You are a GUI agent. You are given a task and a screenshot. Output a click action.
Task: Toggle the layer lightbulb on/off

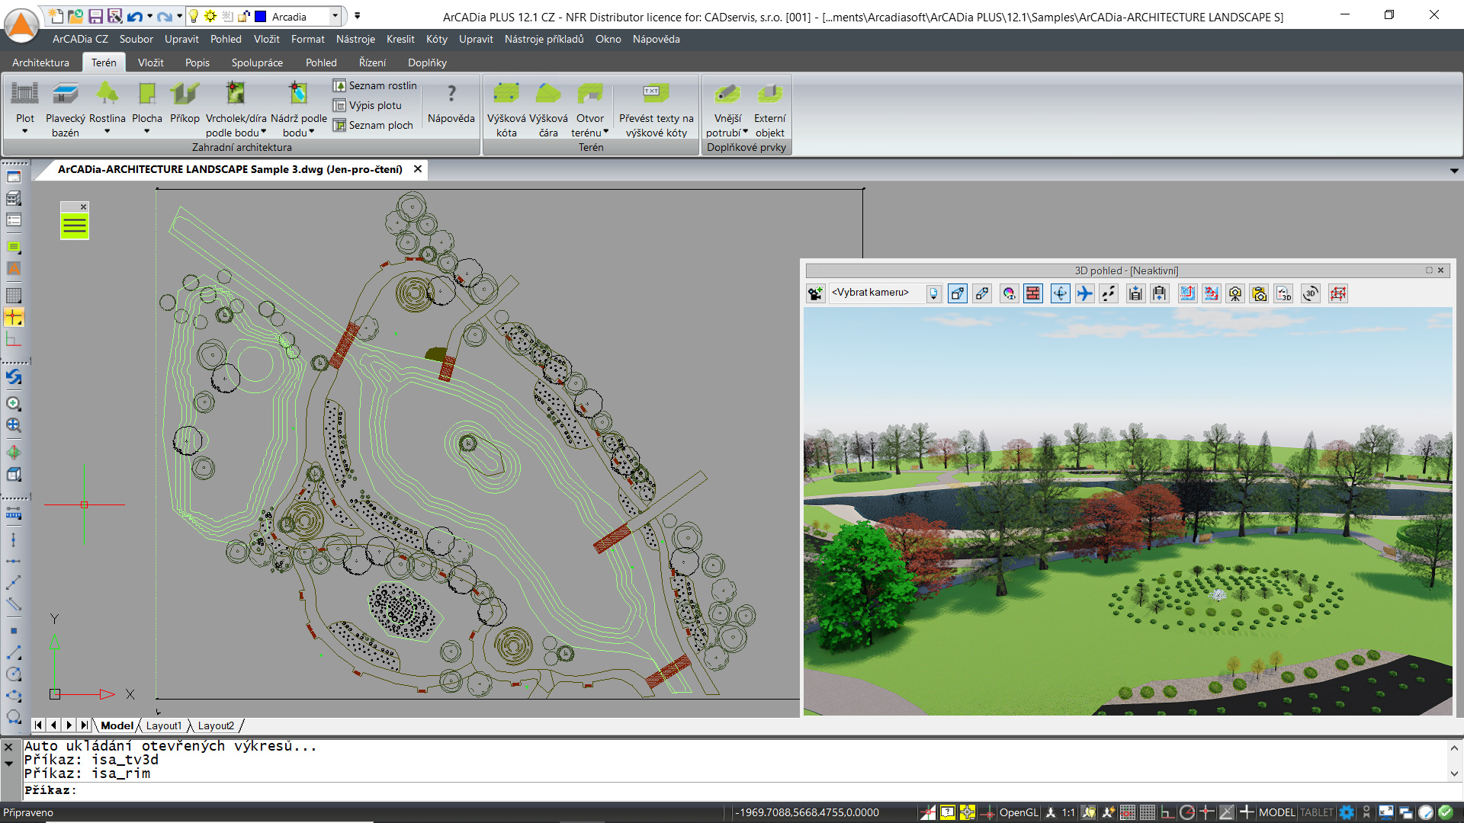coord(194,16)
